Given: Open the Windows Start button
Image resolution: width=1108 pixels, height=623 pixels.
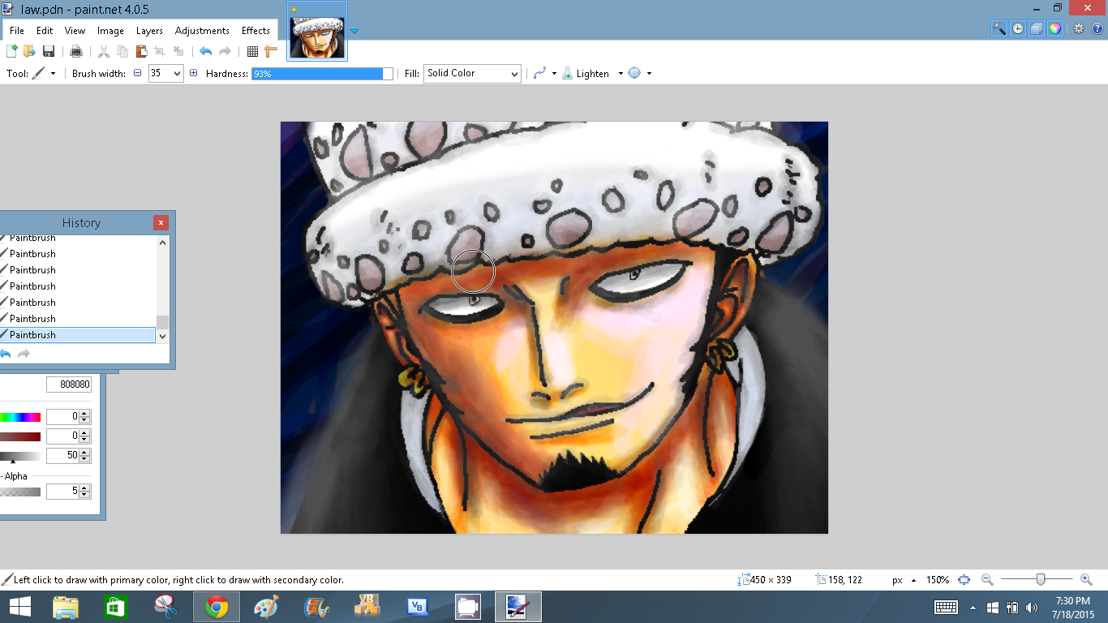Looking at the screenshot, I should (20, 607).
